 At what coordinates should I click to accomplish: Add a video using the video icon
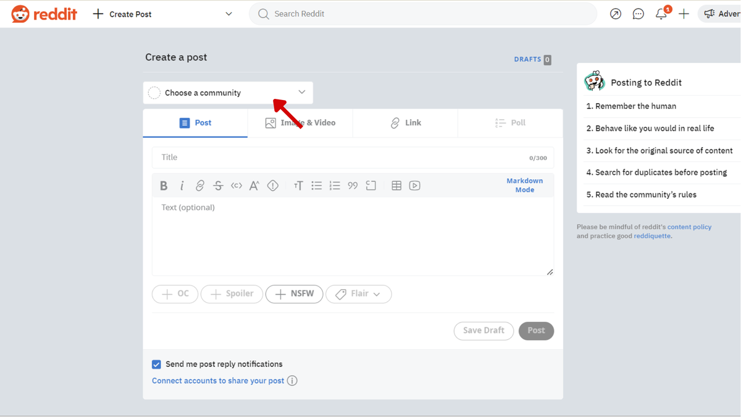point(414,185)
